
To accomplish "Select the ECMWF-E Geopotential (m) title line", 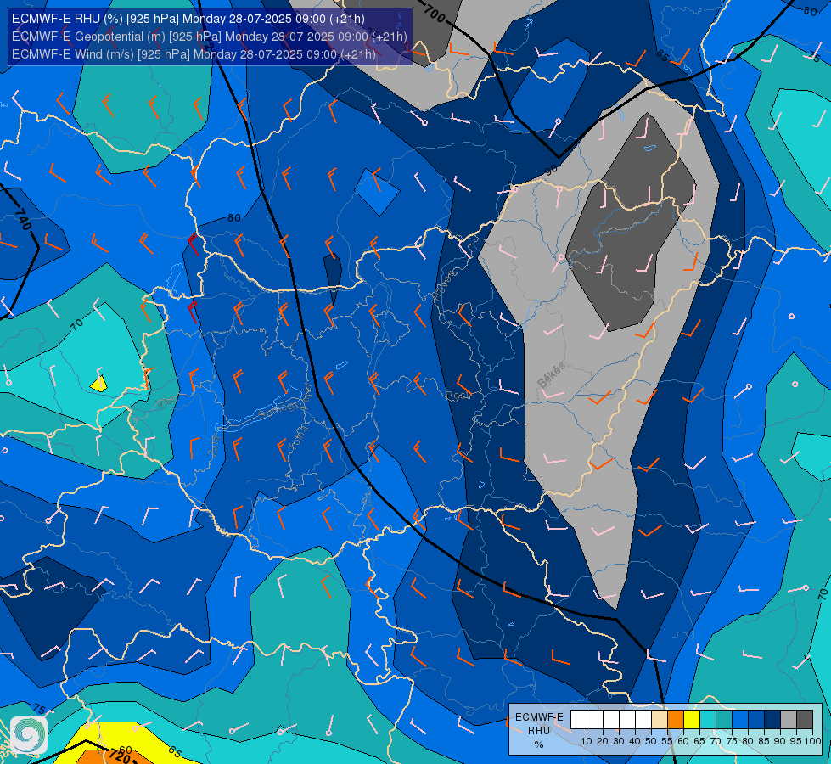I will click(x=210, y=36).
